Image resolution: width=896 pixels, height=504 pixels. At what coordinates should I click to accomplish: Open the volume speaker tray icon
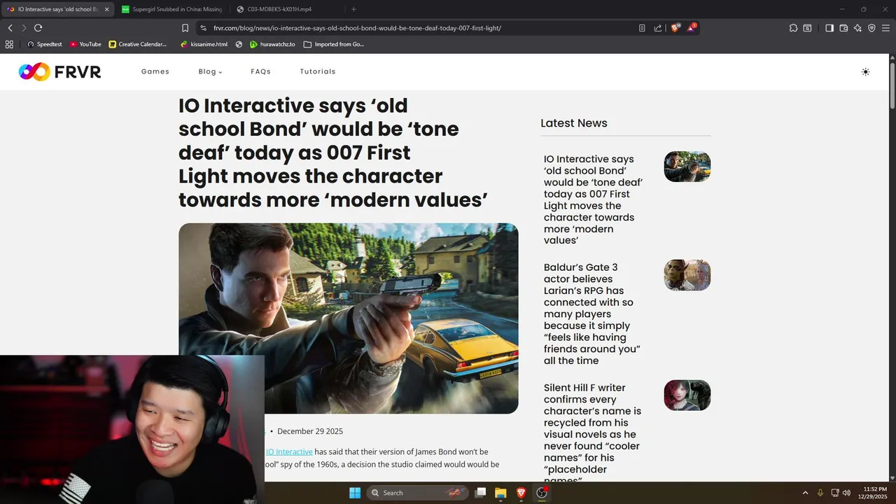coord(846,493)
